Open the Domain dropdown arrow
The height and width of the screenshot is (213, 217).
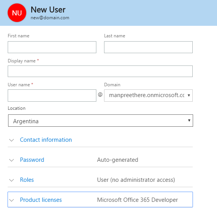pyautogui.click(x=189, y=95)
